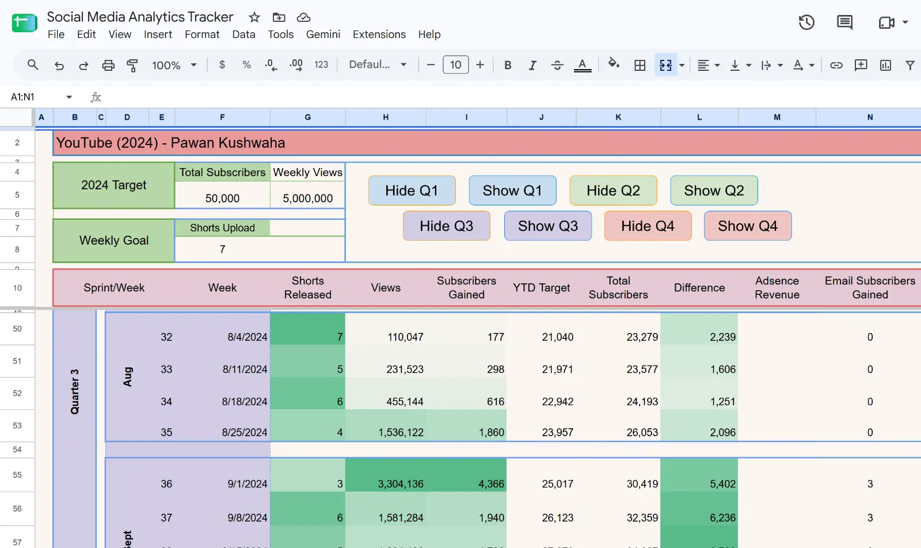Open the Extensions menu
This screenshot has height=548, width=921.
(x=379, y=35)
